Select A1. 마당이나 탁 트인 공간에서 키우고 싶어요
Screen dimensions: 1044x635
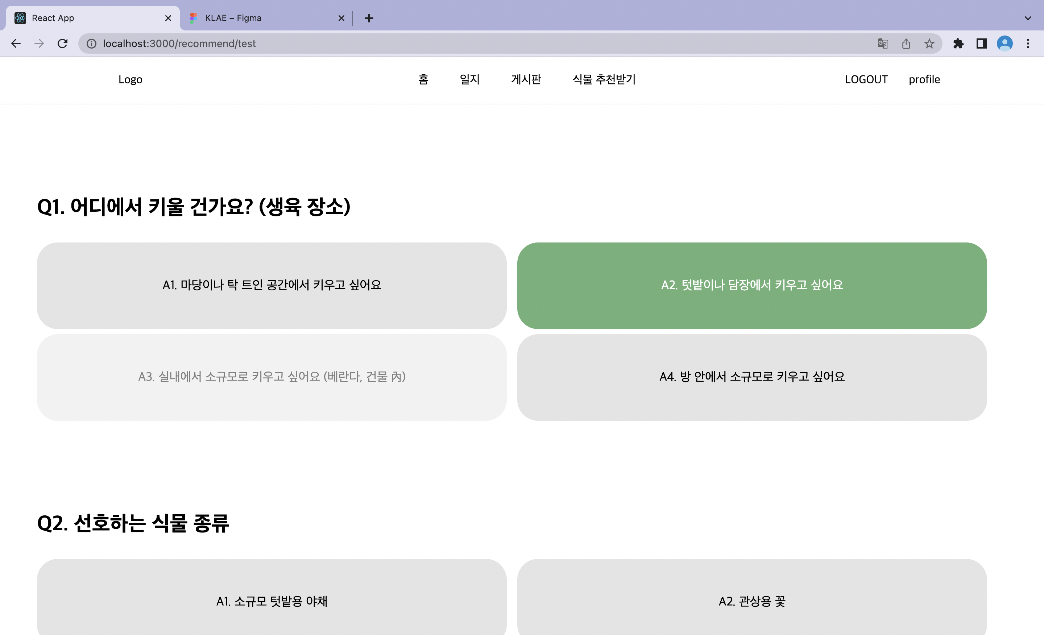272,286
